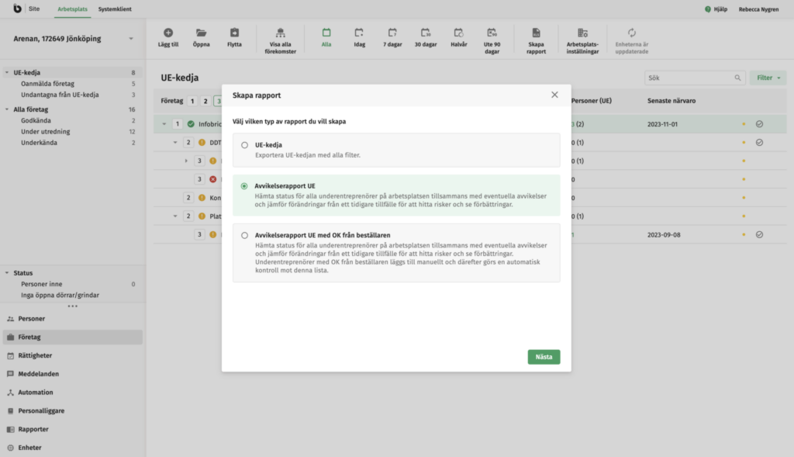Image resolution: width=794 pixels, height=457 pixels.
Task: Choose Avvikelserapport UE med OK från beställaren
Action: pos(245,235)
